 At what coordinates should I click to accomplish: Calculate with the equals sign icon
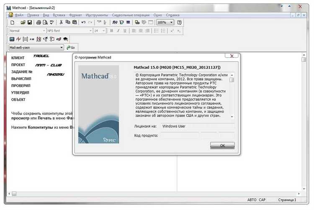128,23
